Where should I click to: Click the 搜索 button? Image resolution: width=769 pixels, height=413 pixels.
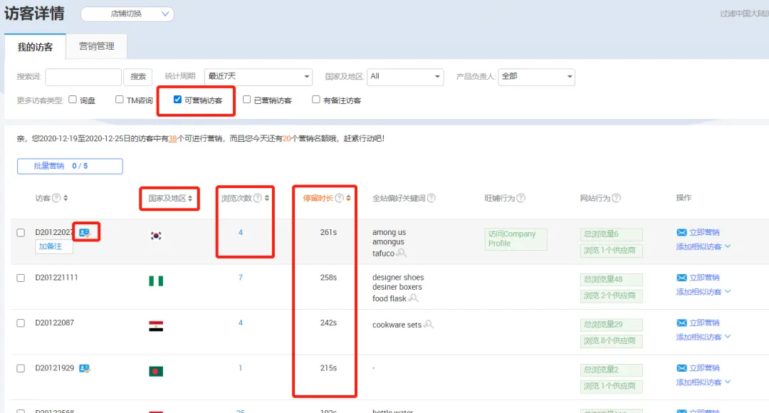tap(138, 77)
